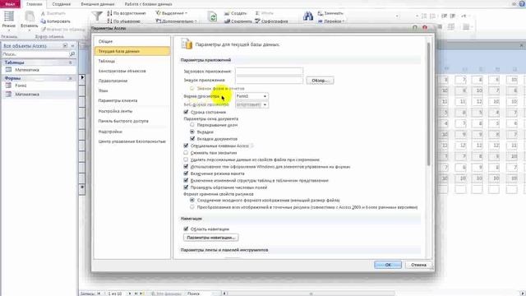The image size is (526, 296).
Task: Click the Вставить paste icon
Action: click(30, 16)
